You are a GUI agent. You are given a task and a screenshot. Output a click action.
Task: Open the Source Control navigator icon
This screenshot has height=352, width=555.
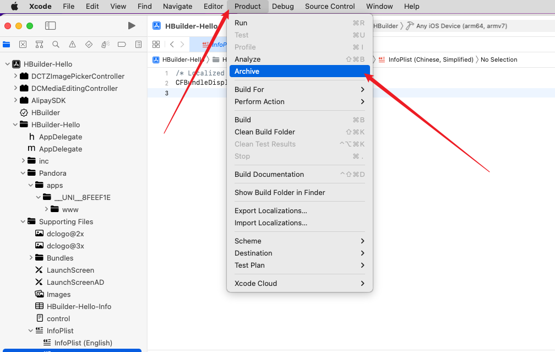click(23, 45)
